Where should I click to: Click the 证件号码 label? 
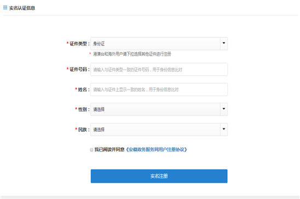coord(79,69)
